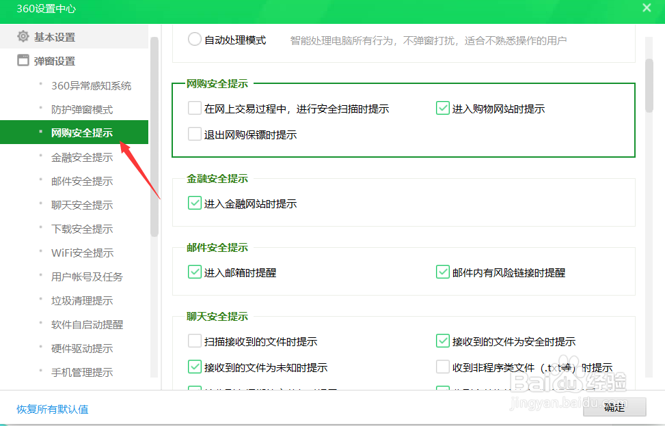Viewport: 665px width, 426px height.
Task: Uncheck 接收到的文件为安全时提示
Action: click(x=443, y=341)
